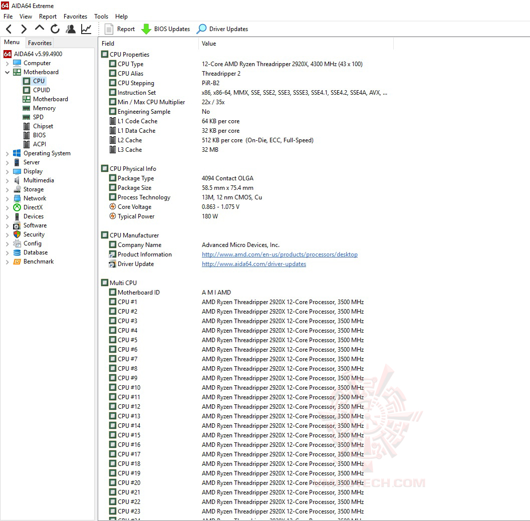
Task: Refresh the page with the circular arrow icon
Action: pyautogui.click(x=55, y=29)
